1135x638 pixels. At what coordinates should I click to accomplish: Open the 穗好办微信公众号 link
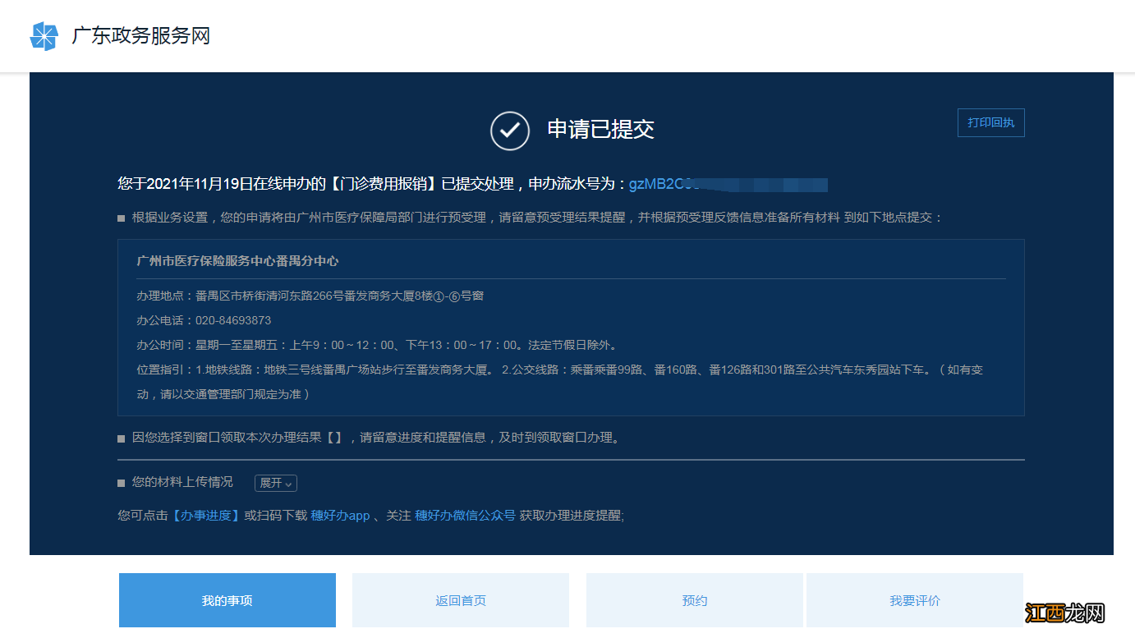click(465, 516)
